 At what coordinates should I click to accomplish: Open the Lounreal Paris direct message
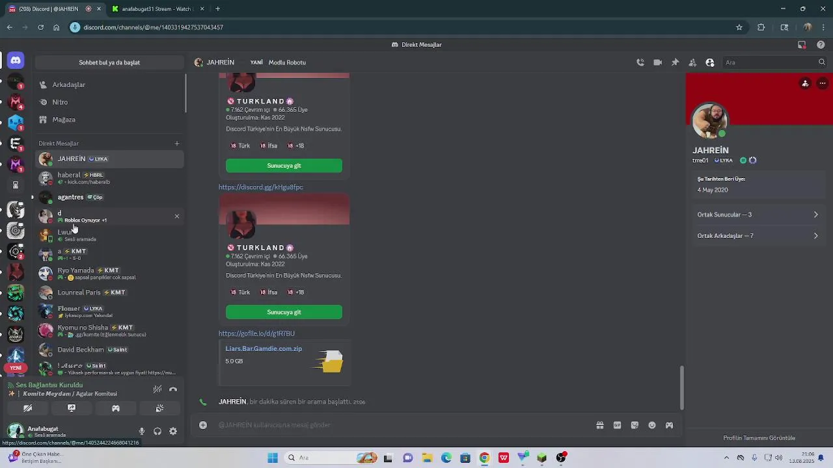point(109,292)
